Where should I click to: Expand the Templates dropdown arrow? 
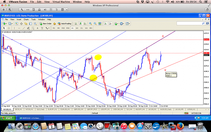[x=129, y=24]
